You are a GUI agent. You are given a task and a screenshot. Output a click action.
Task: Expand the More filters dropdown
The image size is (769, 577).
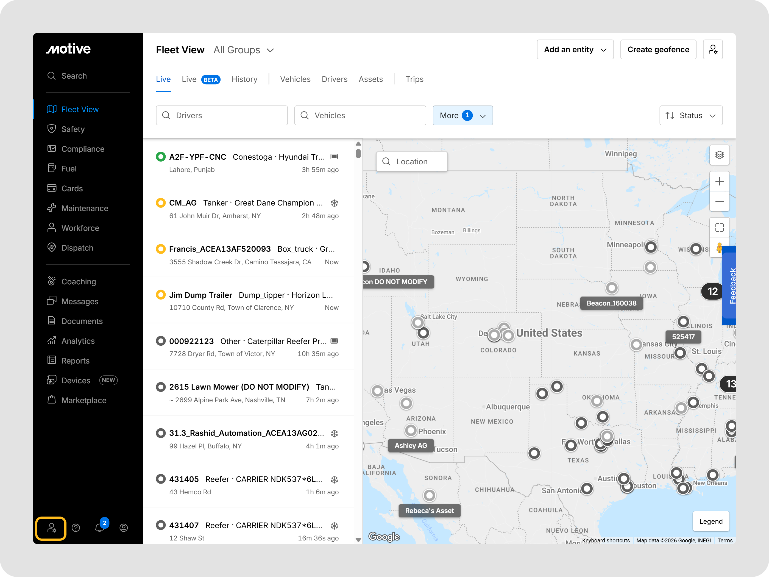(462, 115)
